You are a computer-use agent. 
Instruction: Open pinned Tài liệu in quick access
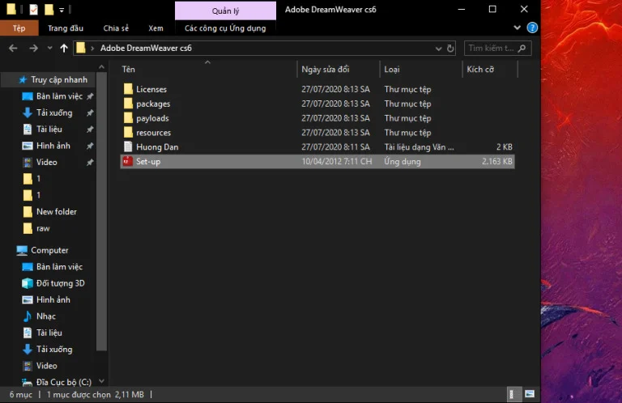(x=49, y=129)
